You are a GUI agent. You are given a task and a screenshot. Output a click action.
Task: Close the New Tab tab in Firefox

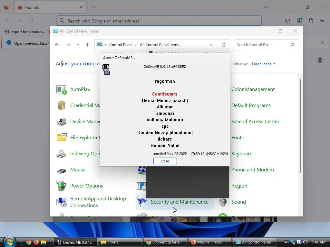click(81, 7)
